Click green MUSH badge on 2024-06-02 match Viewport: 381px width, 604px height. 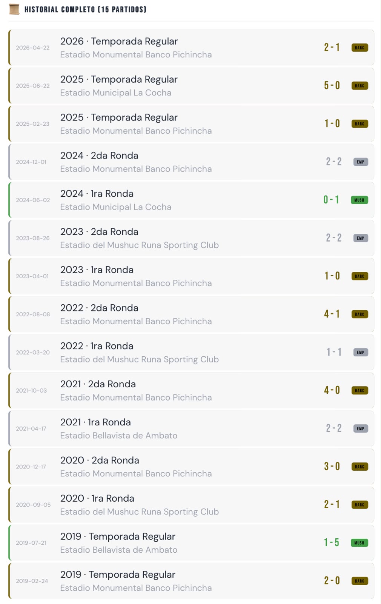[359, 200]
